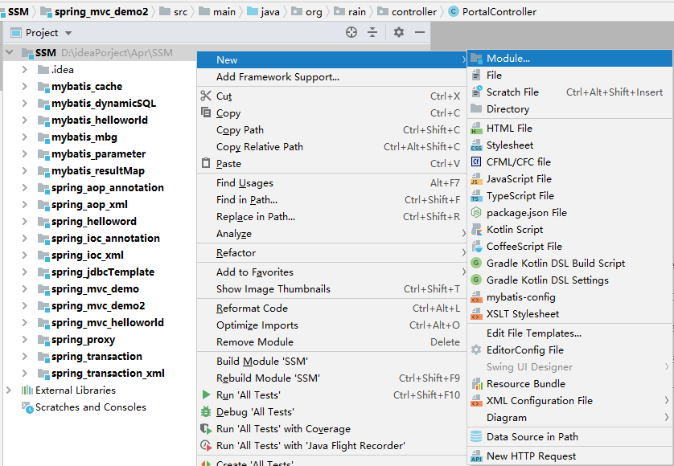Screen dimensions: 674x466
Task: Expand External Libraries node
Action: pos(9,390)
